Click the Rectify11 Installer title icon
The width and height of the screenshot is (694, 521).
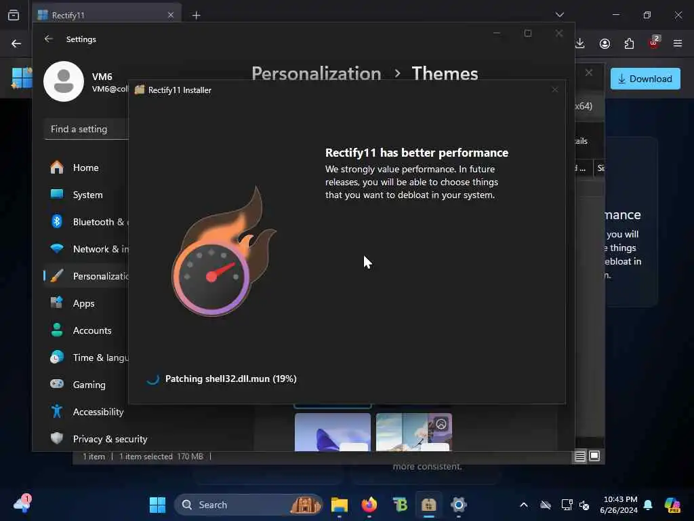pyautogui.click(x=140, y=90)
